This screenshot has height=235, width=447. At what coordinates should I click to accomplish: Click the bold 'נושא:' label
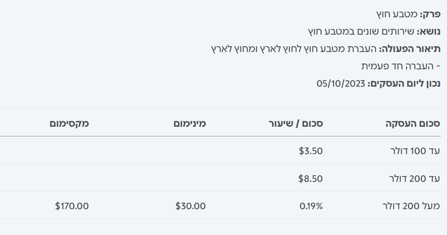pos(428,32)
